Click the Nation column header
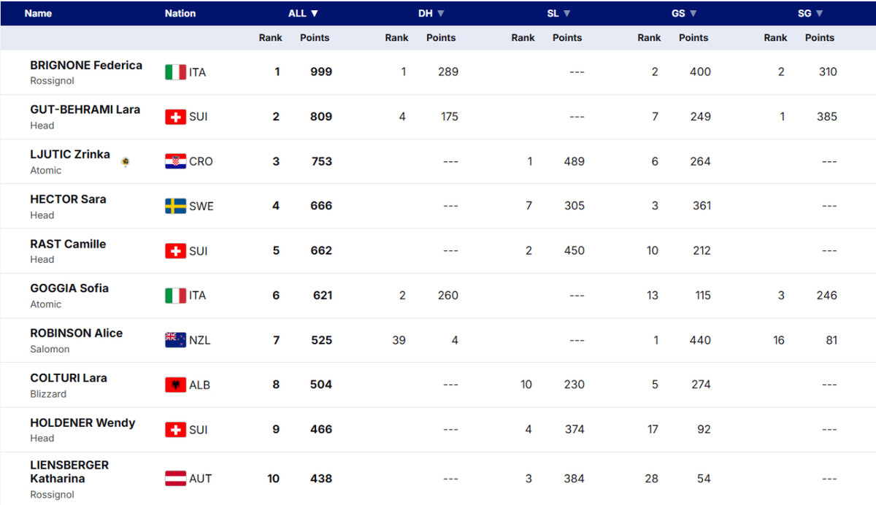Image resolution: width=876 pixels, height=505 pixels. click(180, 13)
